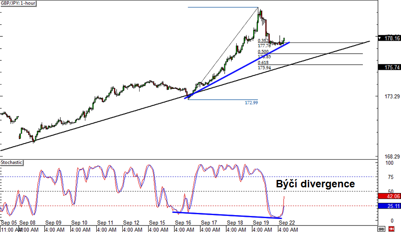Viewport: 401px width, 232px height.
Task: Click the blue 172.99 swing low label
Action: 251,103
